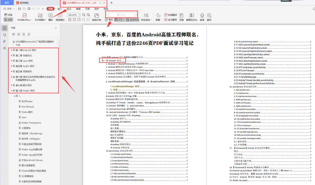Screen dimensions: 315x185
Task: Switch to 双页 double page view
Action: pyautogui.click(x=120, y=20)
